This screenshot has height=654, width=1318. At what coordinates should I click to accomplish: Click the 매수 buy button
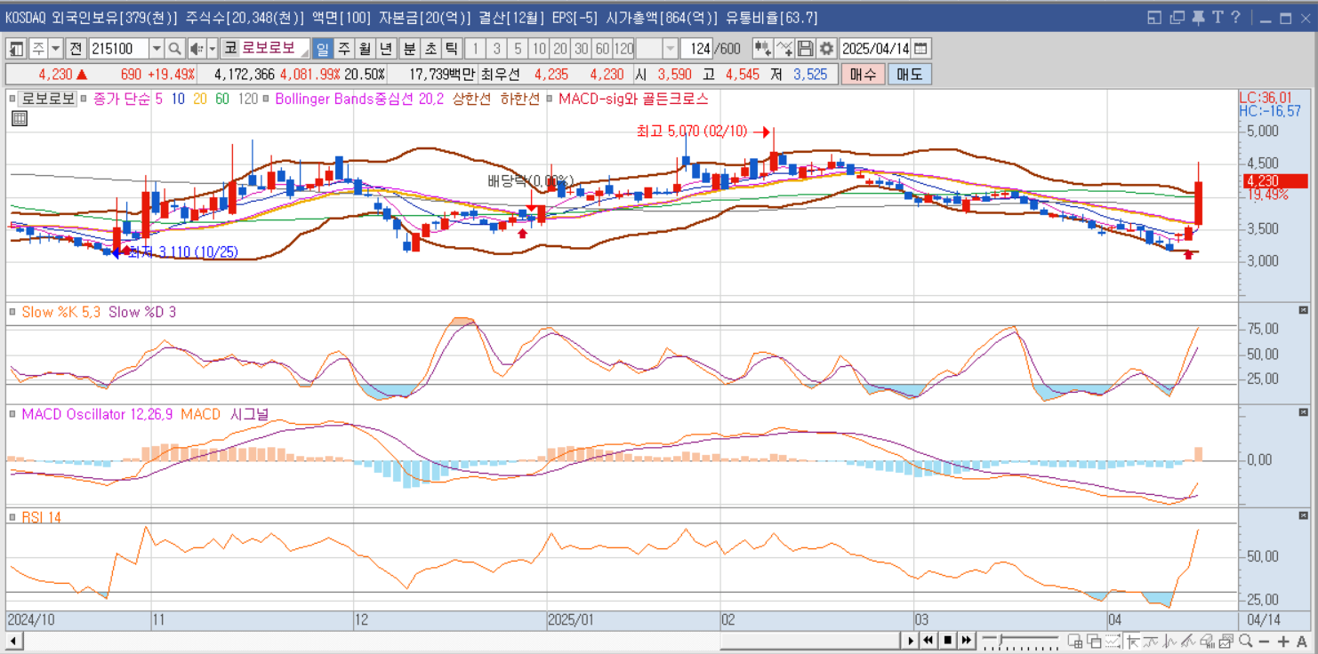tap(864, 75)
